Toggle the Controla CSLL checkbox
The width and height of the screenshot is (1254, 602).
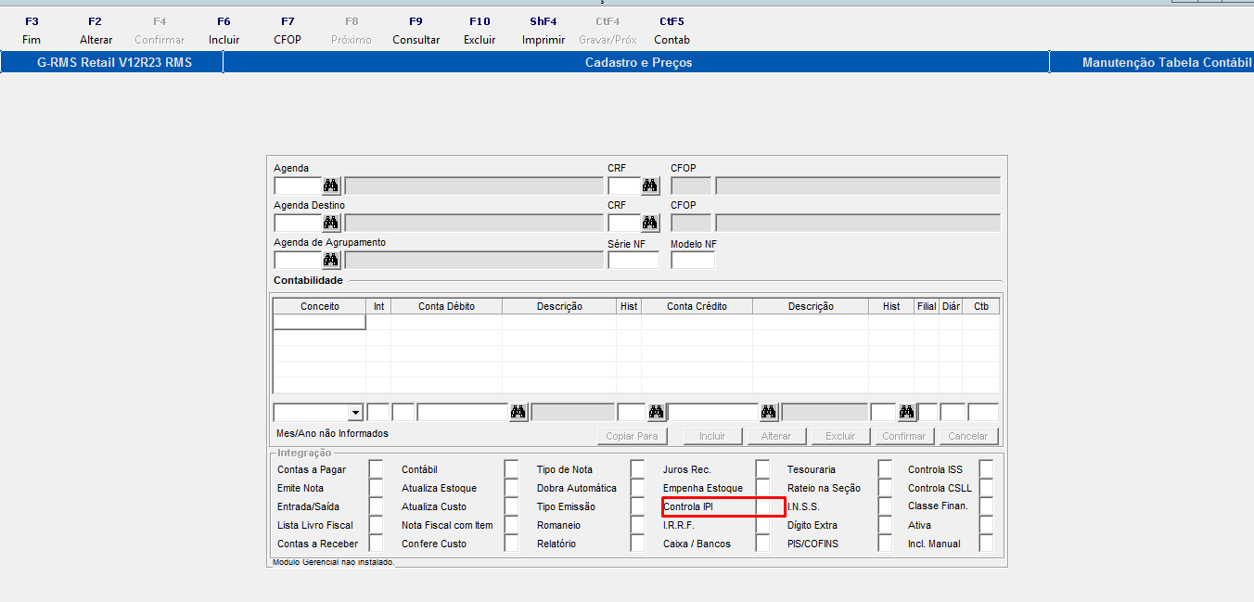tap(986, 488)
